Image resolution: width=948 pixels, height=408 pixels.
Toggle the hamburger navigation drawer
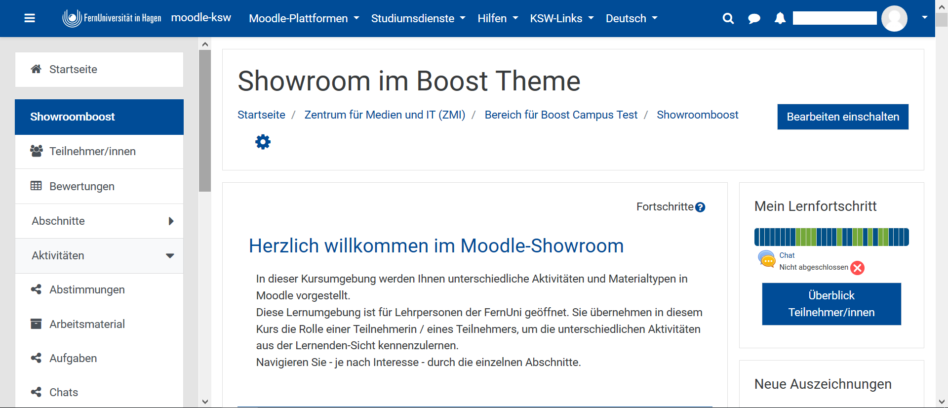(30, 18)
